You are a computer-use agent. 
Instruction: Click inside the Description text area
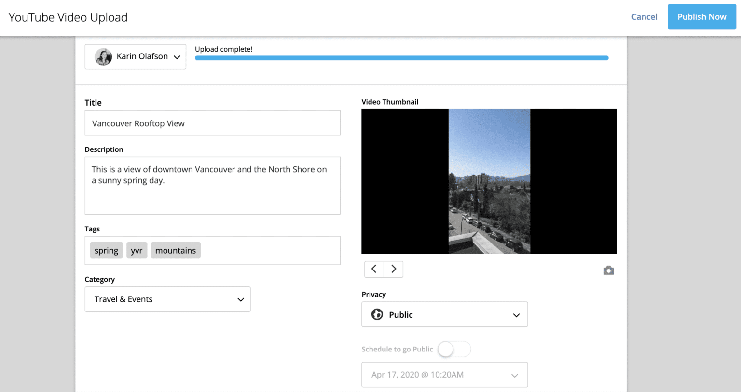[212, 186]
